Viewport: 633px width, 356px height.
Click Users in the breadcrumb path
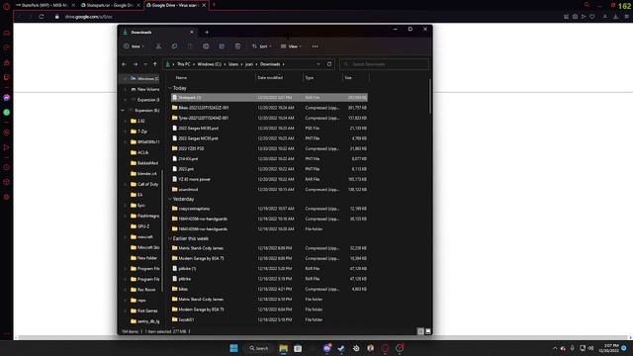coord(233,64)
